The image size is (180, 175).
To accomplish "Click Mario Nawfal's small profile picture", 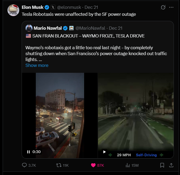I will (29, 28).
